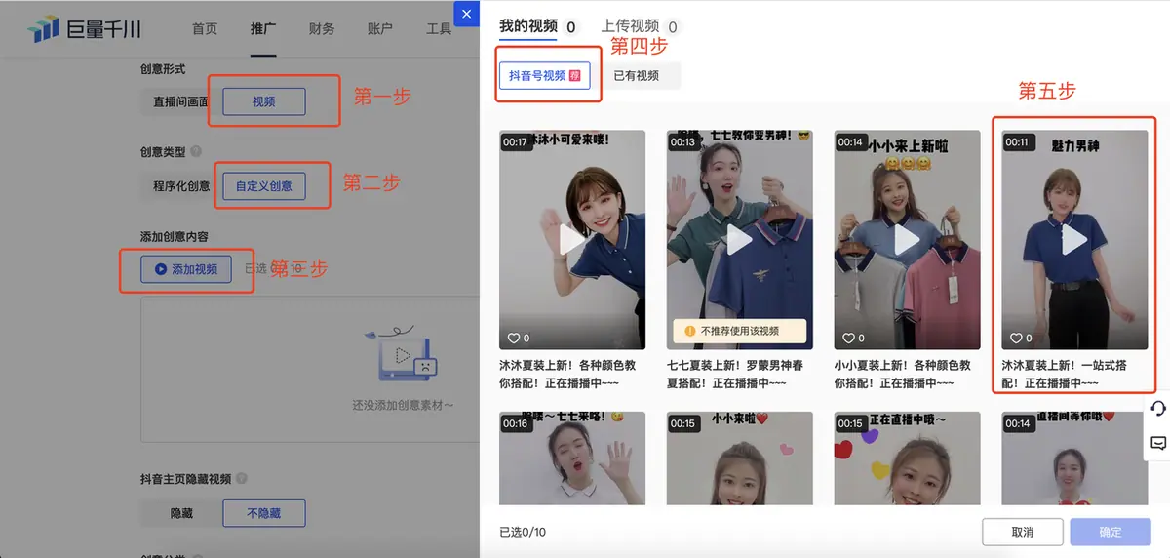Set homepage video to 隐藏
The height and width of the screenshot is (558, 1170).
(181, 513)
